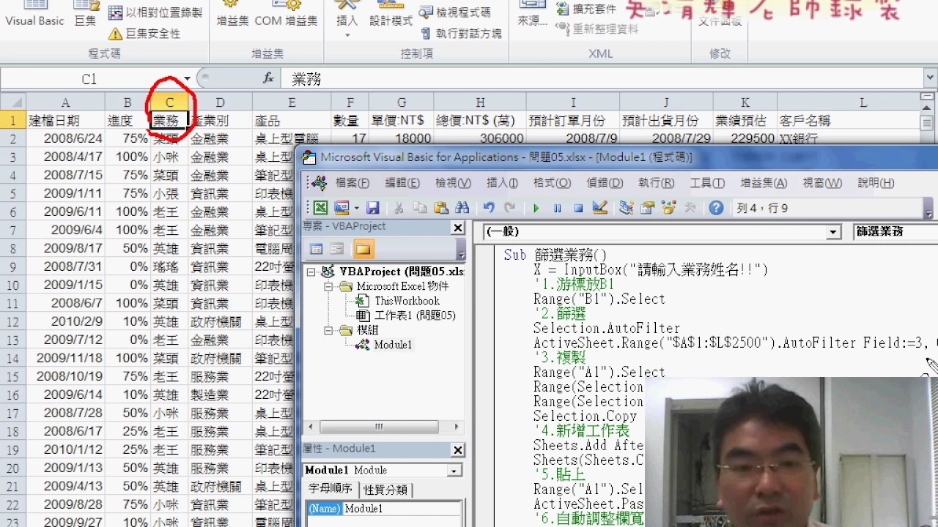938x527 pixels.
Task: Open the 工具(T) menu
Action: point(707,183)
